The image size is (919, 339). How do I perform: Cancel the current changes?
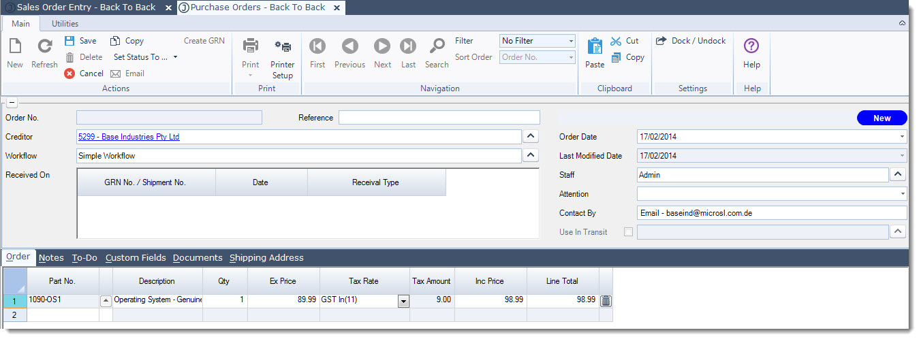[x=84, y=74]
